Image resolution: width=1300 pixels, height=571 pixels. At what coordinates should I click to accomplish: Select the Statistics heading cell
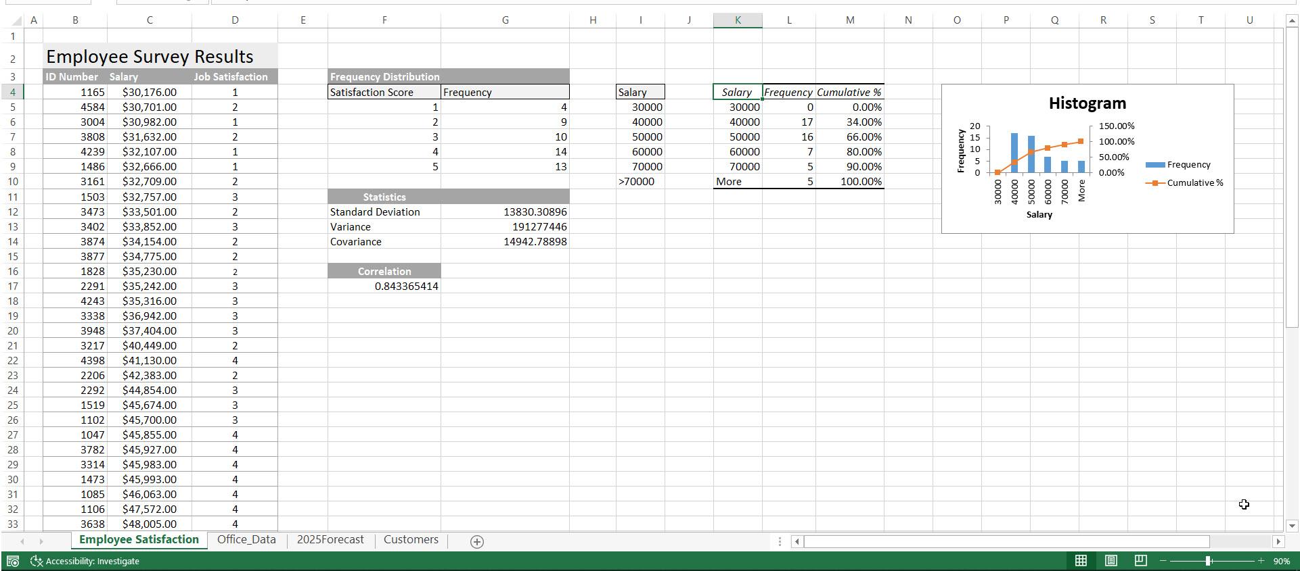point(384,197)
